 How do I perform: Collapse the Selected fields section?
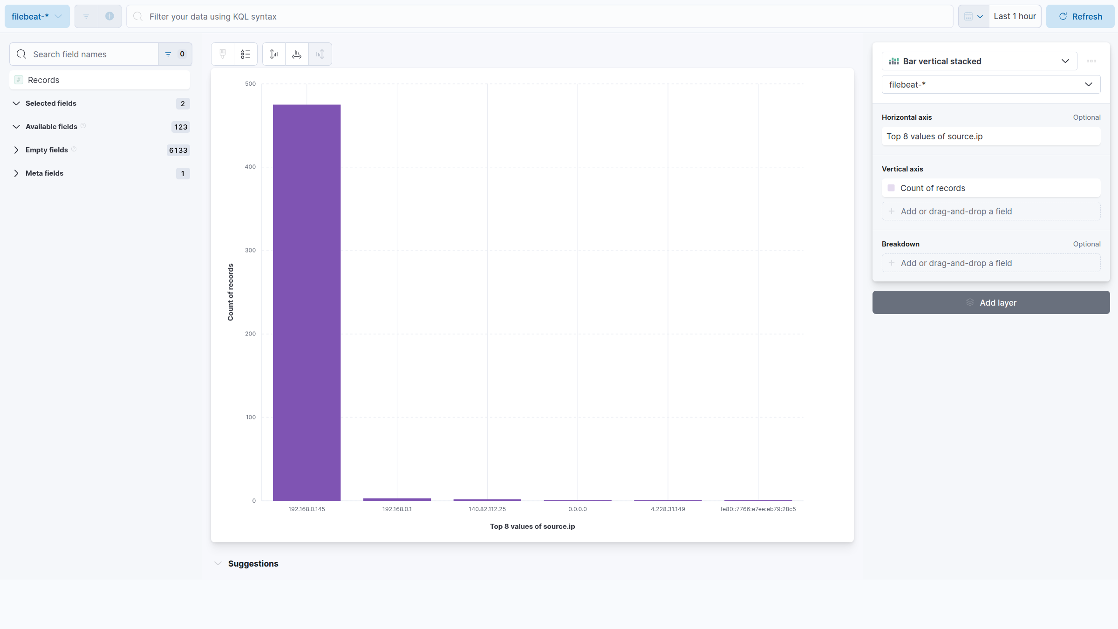(16, 103)
